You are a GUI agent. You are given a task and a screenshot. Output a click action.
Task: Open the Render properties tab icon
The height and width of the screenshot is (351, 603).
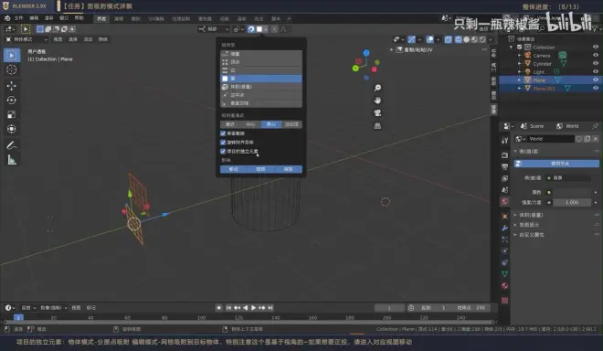(505, 155)
